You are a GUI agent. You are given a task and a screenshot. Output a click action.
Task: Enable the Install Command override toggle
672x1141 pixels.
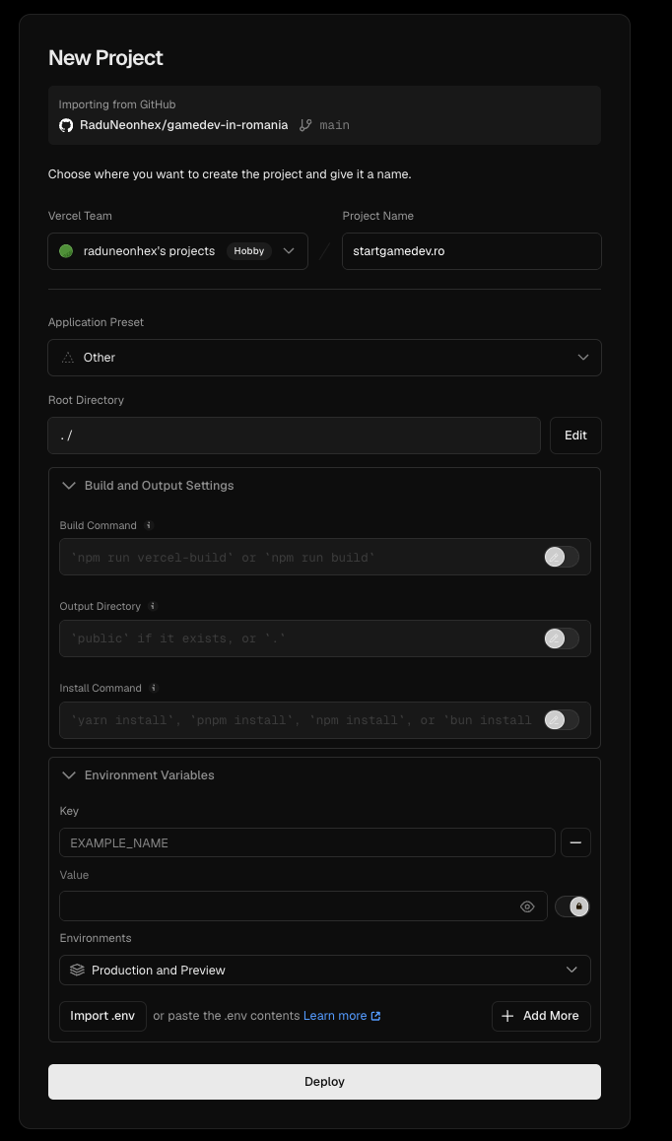pos(562,719)
